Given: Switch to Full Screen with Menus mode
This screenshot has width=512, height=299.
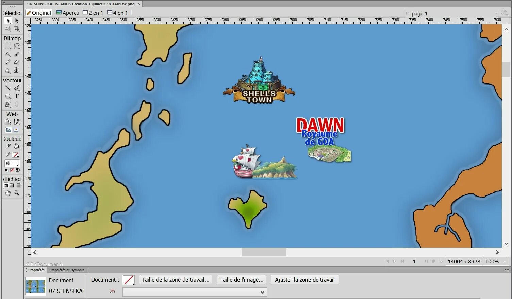Looking at the screenshot, I should (x=12, y=185).
